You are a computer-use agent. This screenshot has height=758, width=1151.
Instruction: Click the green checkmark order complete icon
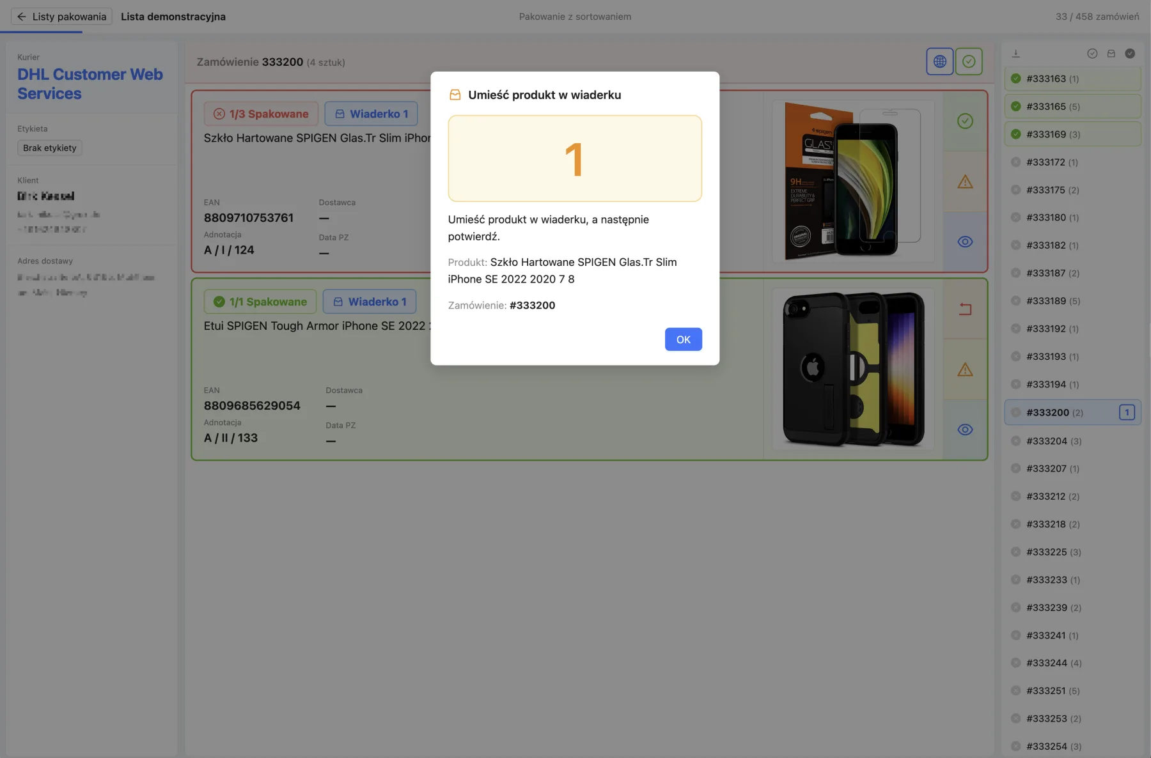[x=969, y=61]
